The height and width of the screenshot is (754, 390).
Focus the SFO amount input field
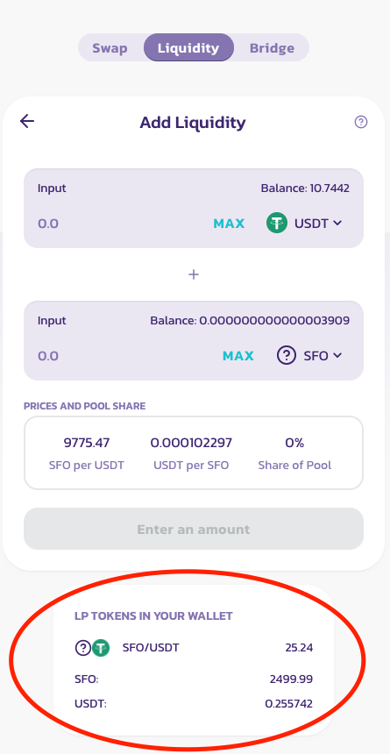[125, 356]
